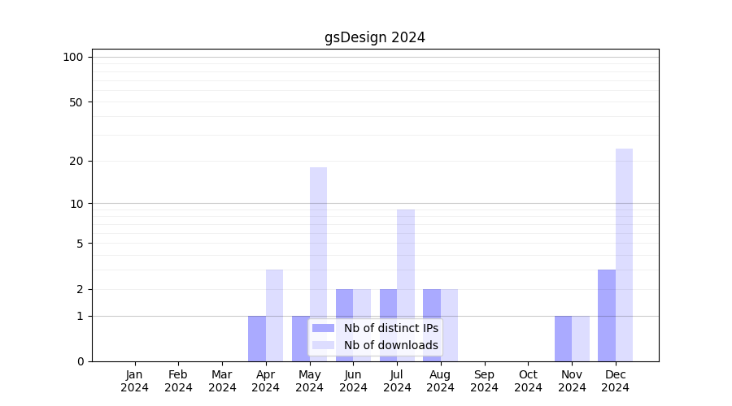
Task: Select the "Dec 2024" x-axis label
Action: point(616,381)
